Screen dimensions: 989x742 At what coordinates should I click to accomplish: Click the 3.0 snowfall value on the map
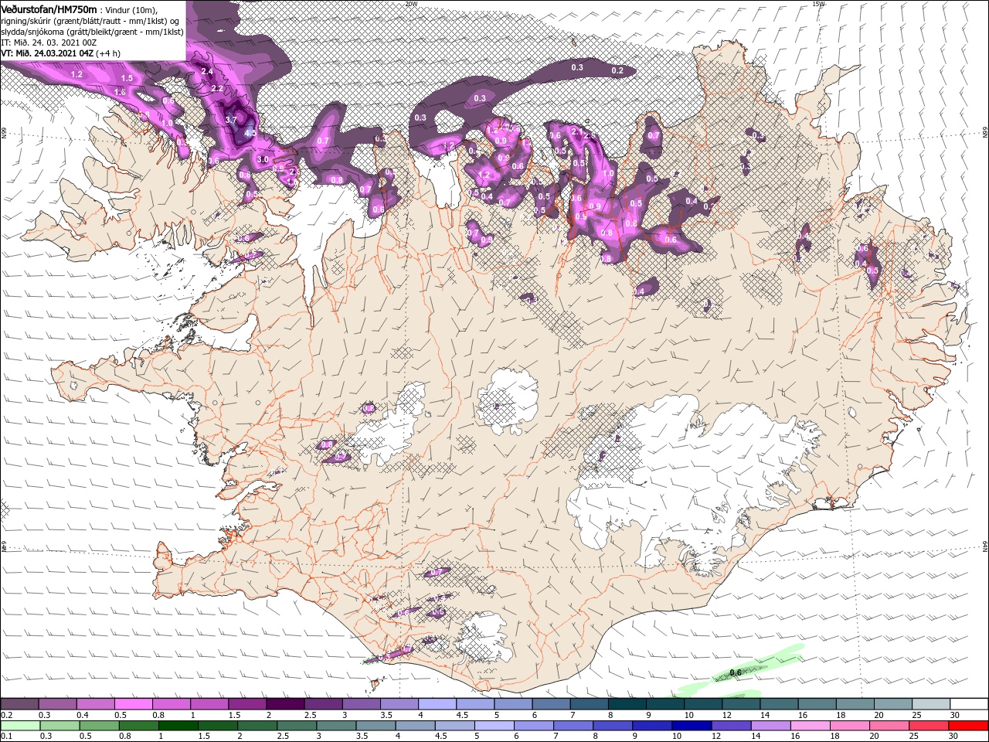(263, 159)
